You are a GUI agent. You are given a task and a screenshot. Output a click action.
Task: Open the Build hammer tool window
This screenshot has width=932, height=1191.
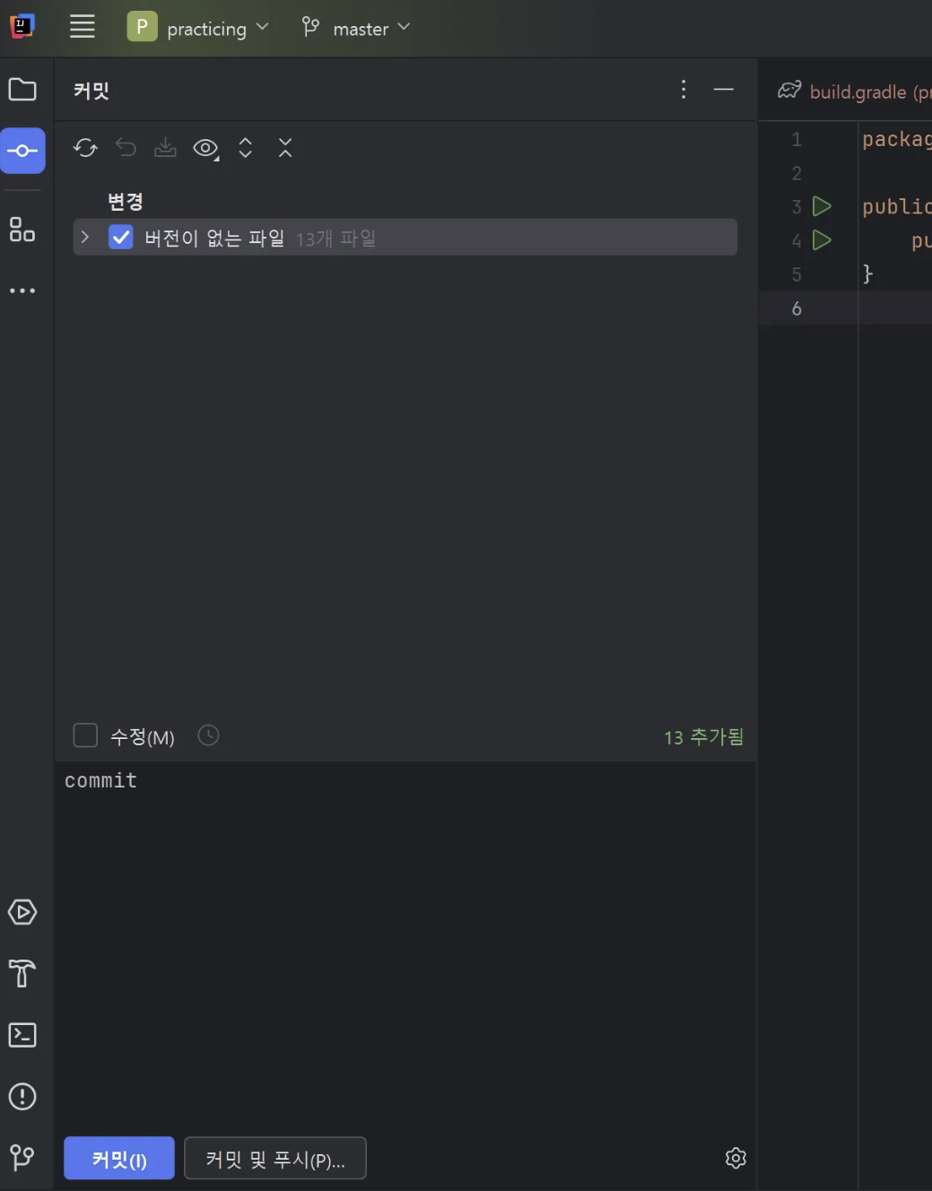(22, 973)
